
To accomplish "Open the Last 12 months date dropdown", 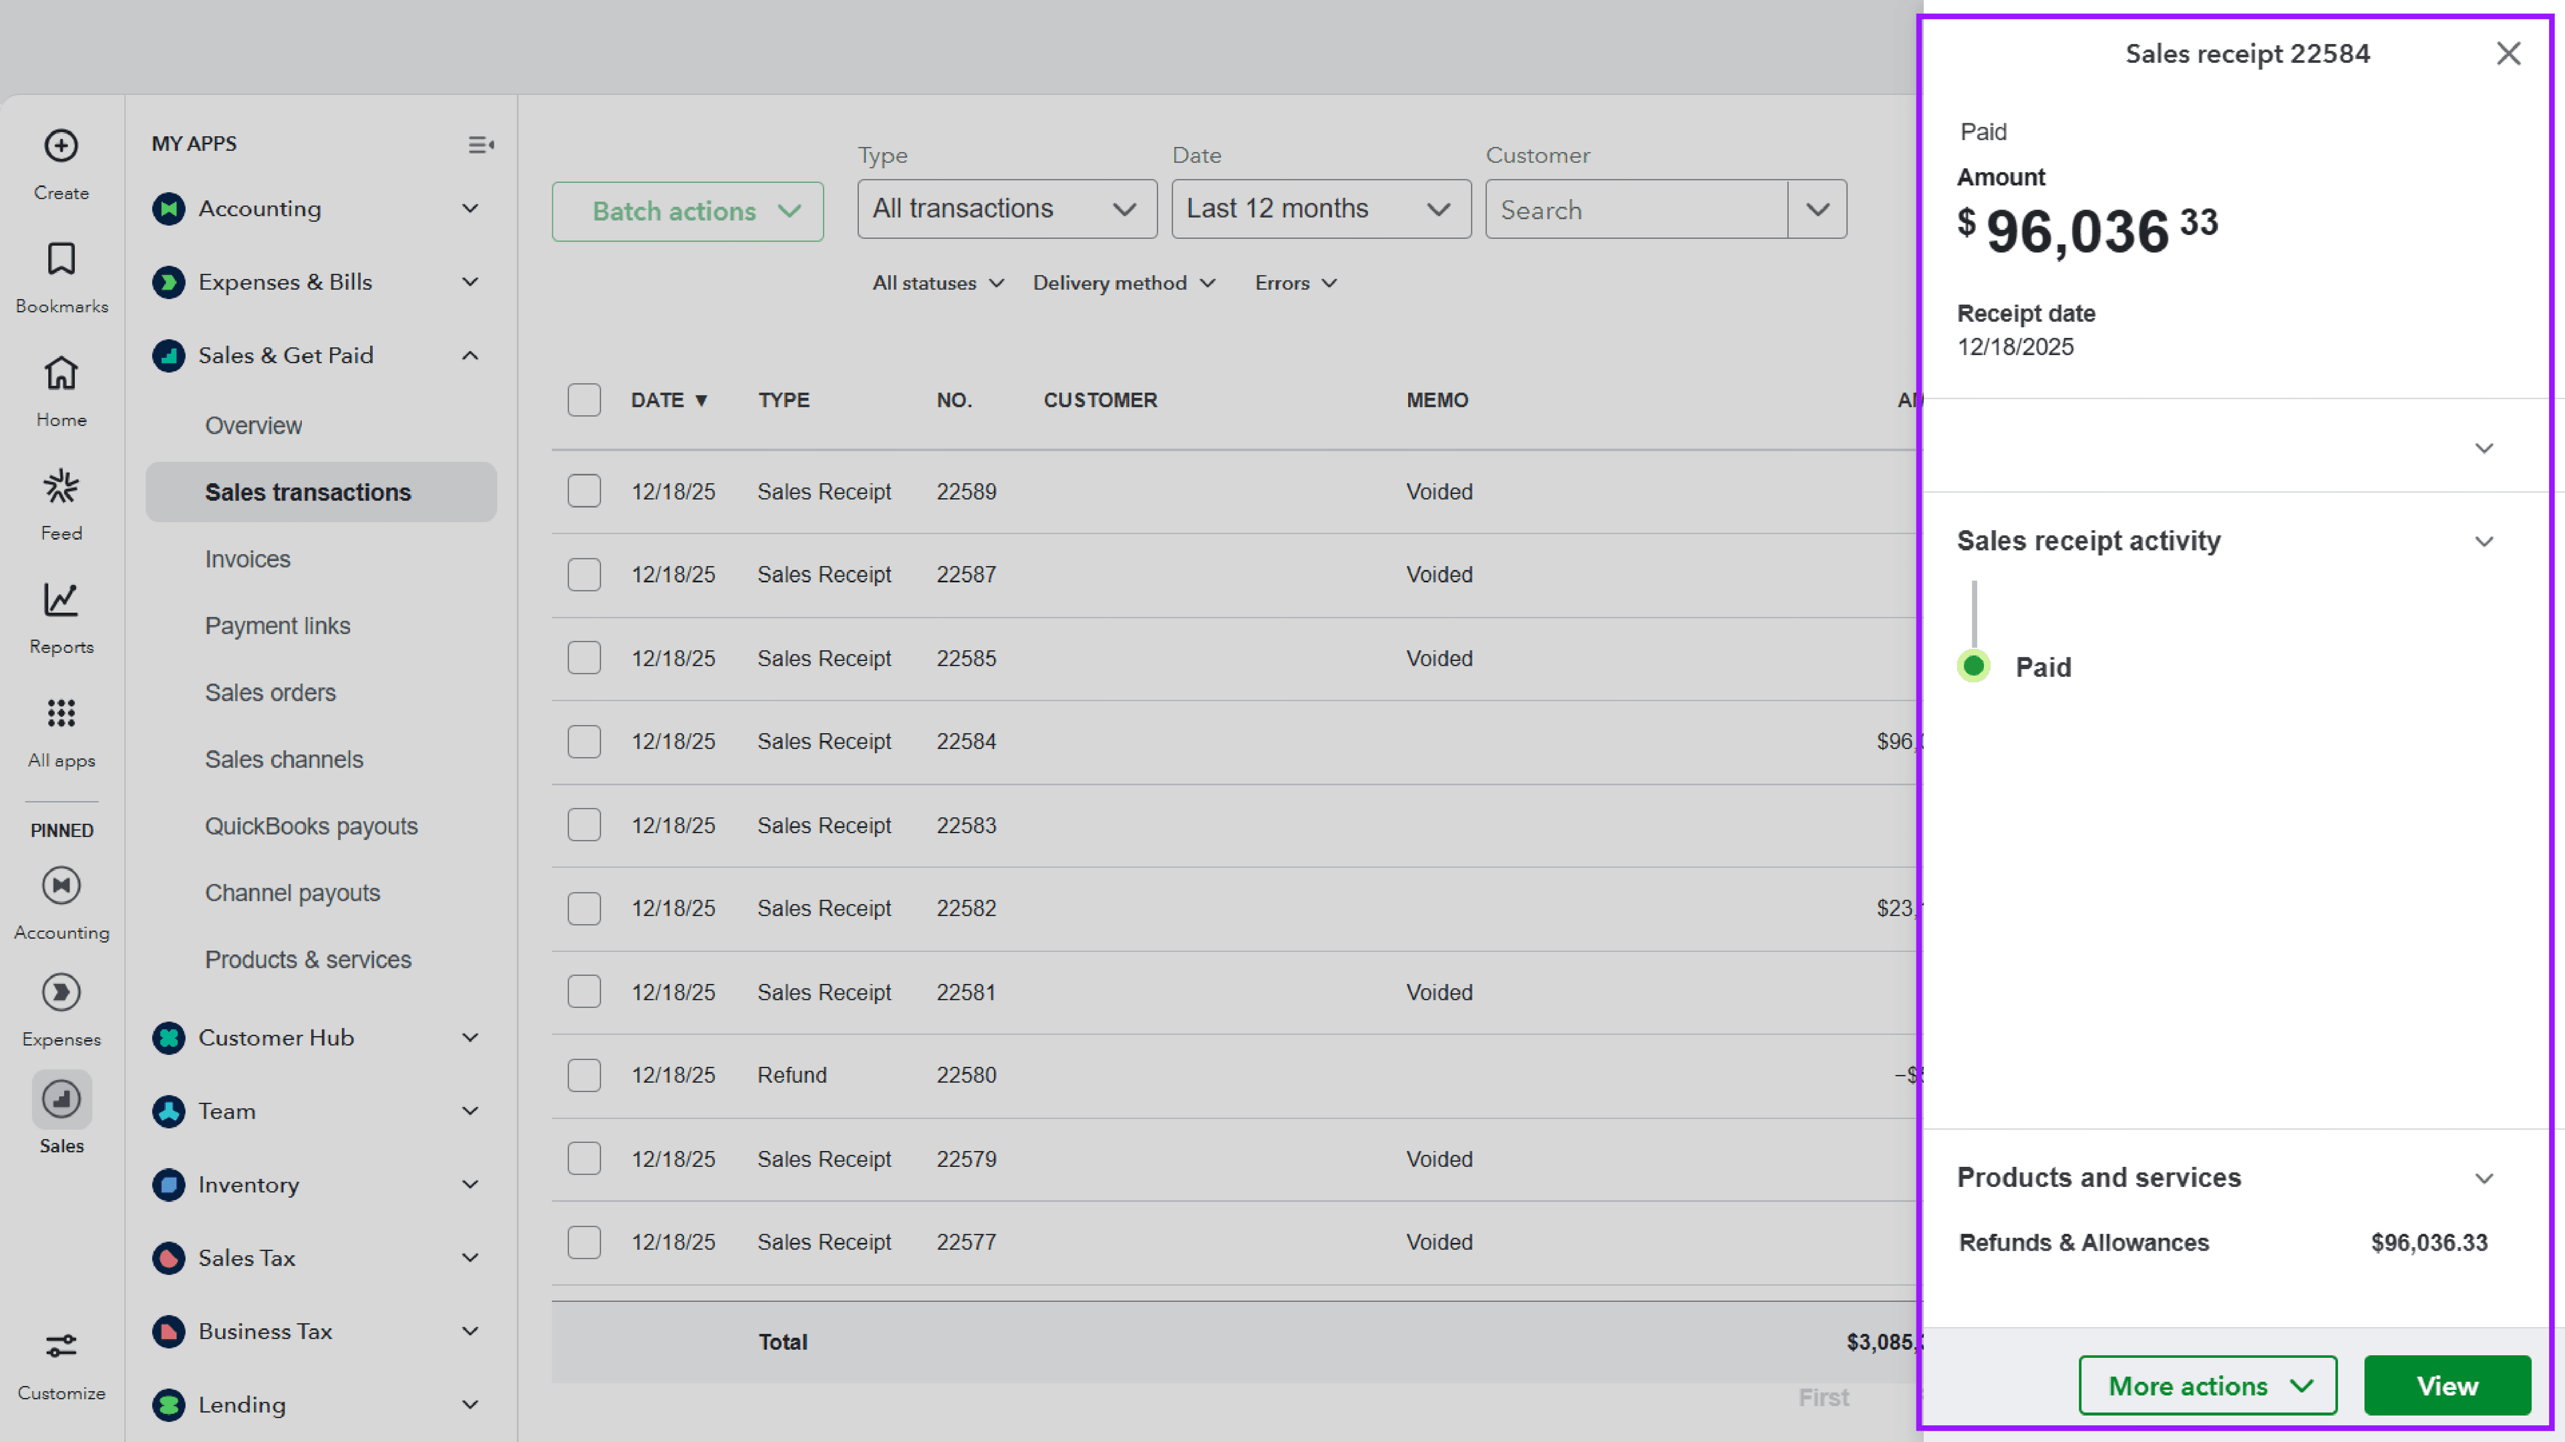I will point(1321,209).
